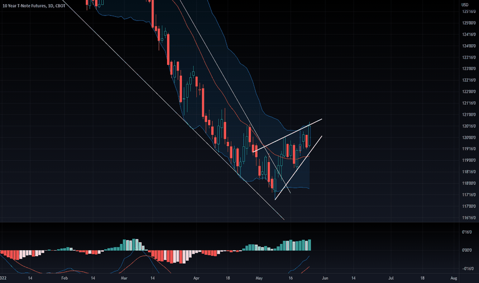The width and height of the screenshot is (479, 283).
Task: Click the Jun label on time axis
Action: [325, 278]
